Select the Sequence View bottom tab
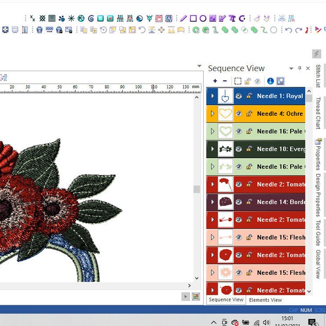326x326 pixels. [226, 299]
